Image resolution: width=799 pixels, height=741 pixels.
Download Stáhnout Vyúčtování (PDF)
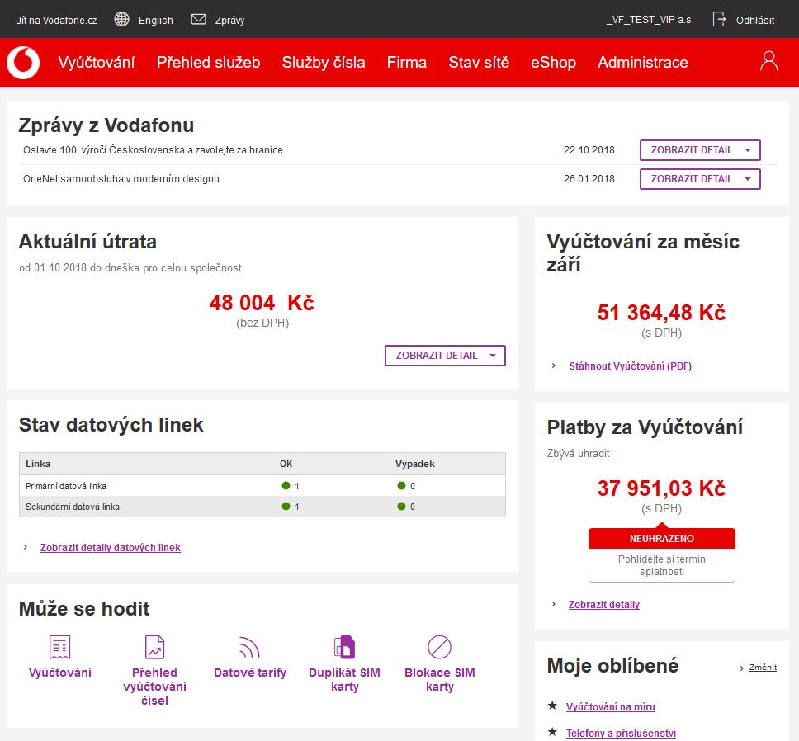(x=631, y=366)
